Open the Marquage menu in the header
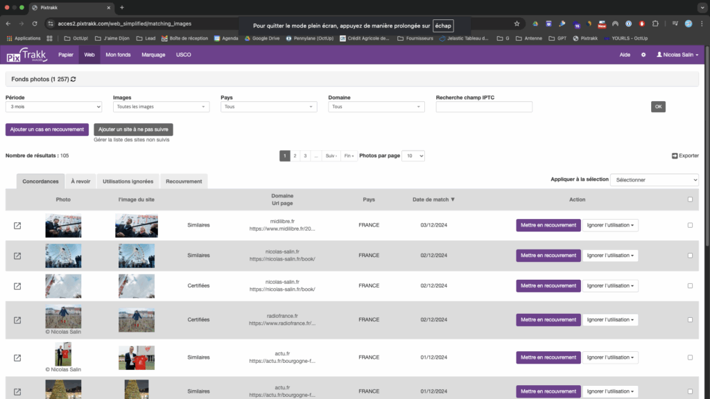The image size is (710, 399). coord(153,55)
